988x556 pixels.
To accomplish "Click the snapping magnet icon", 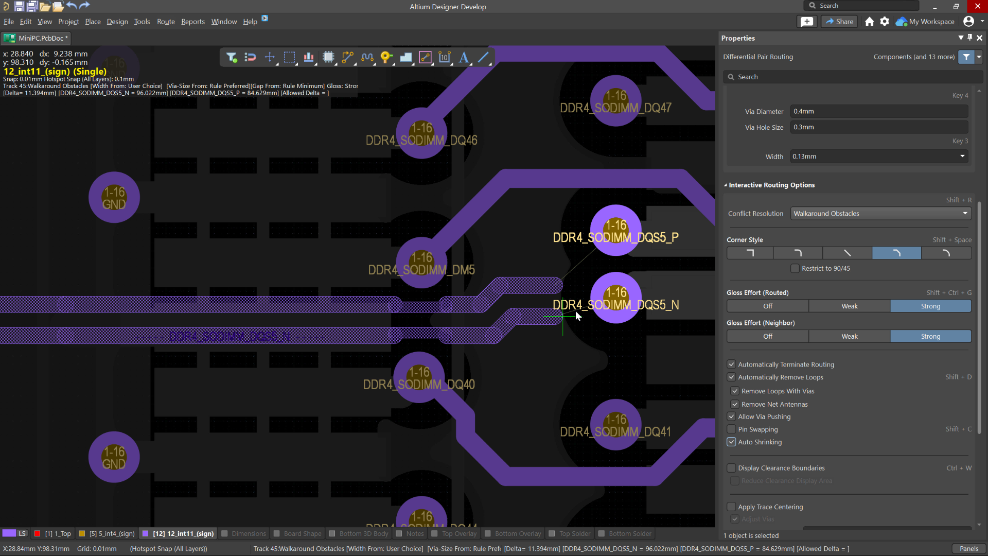I will pyautogui.click(x=251, y=57).
